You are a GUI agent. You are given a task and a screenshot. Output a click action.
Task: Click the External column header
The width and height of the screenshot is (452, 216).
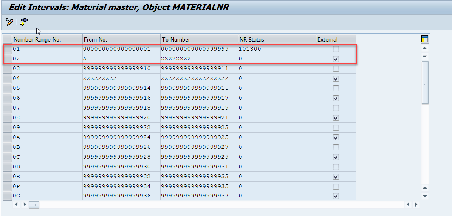click(x=336, y=39)
